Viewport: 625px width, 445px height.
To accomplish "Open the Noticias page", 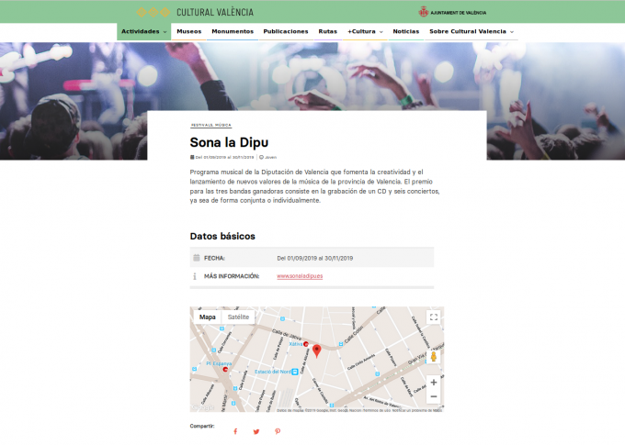I will [405, 31].
